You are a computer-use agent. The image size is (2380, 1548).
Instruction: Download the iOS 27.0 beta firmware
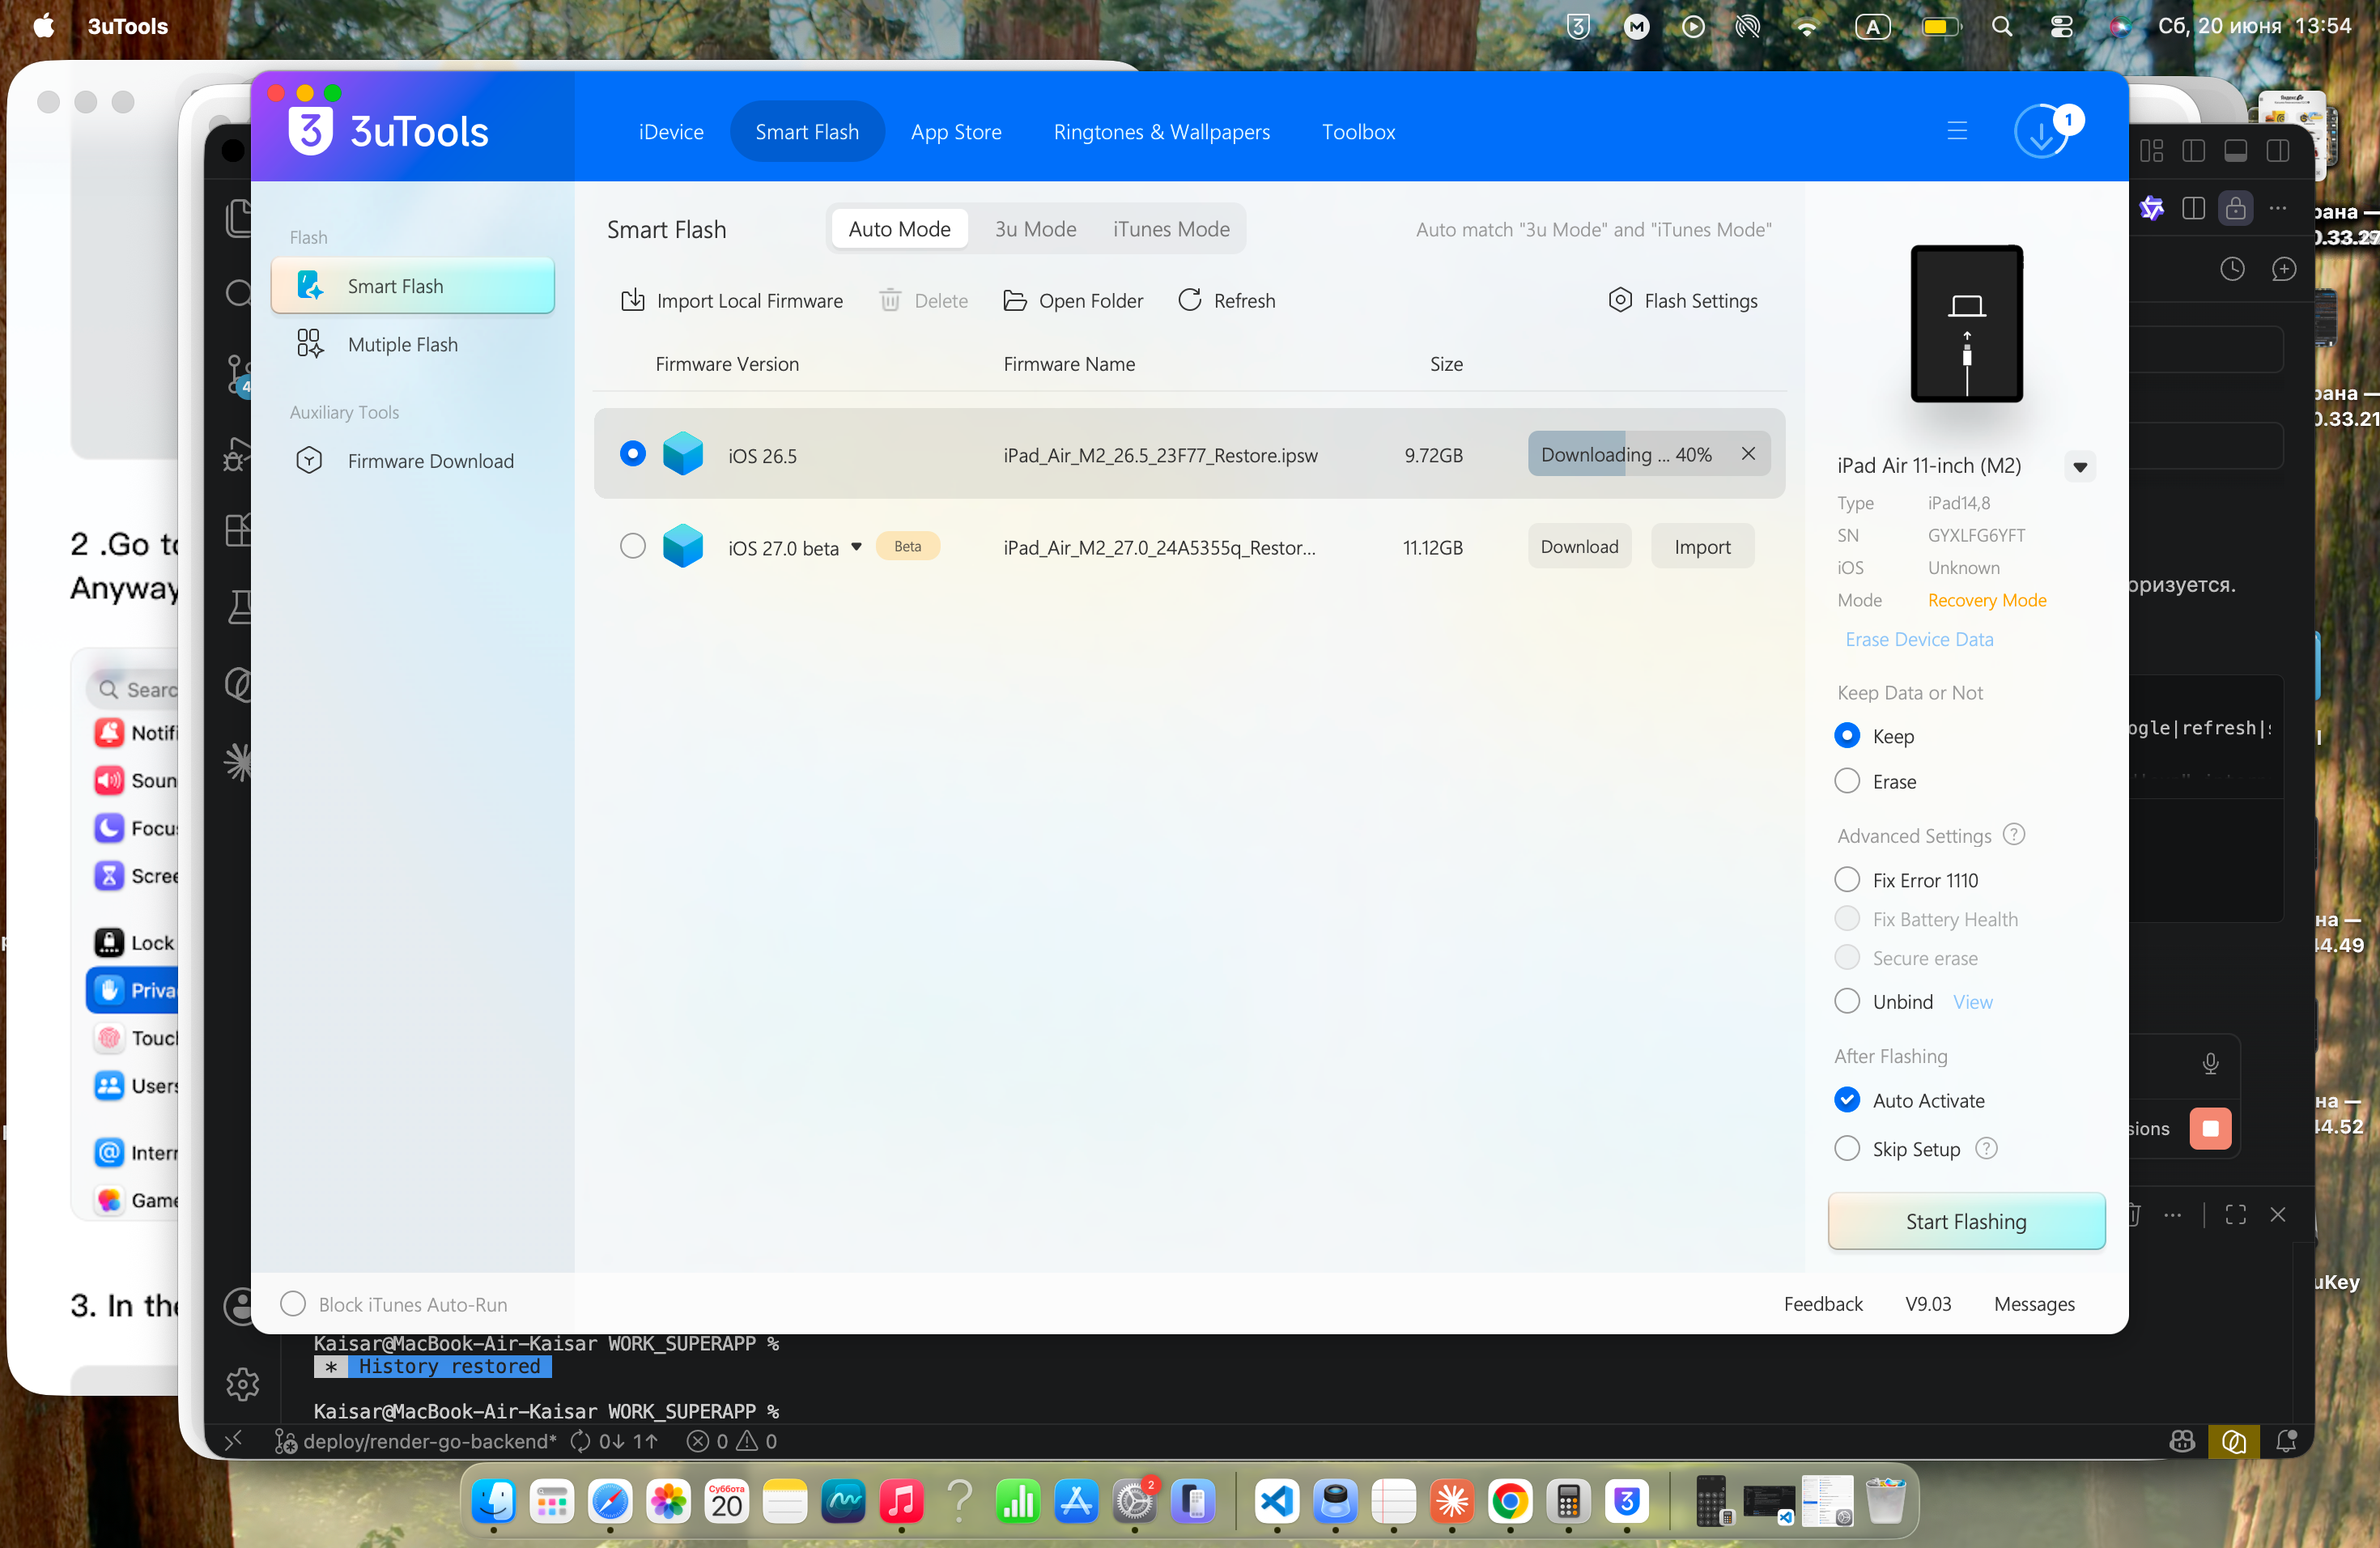coord(1579,546)
